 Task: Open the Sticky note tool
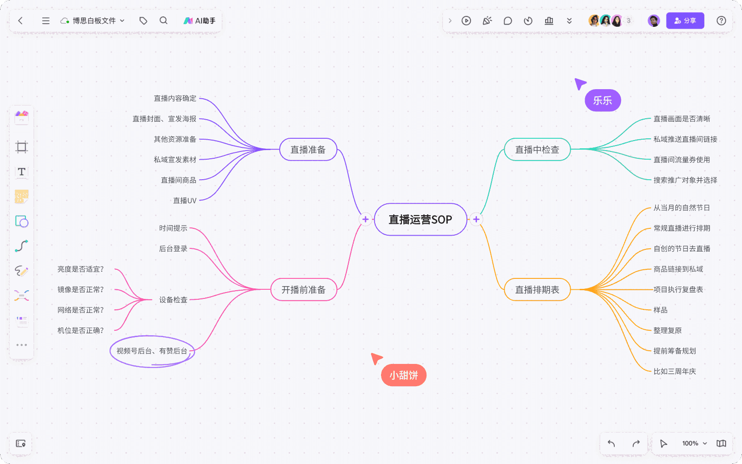click(x=21, y=197)
